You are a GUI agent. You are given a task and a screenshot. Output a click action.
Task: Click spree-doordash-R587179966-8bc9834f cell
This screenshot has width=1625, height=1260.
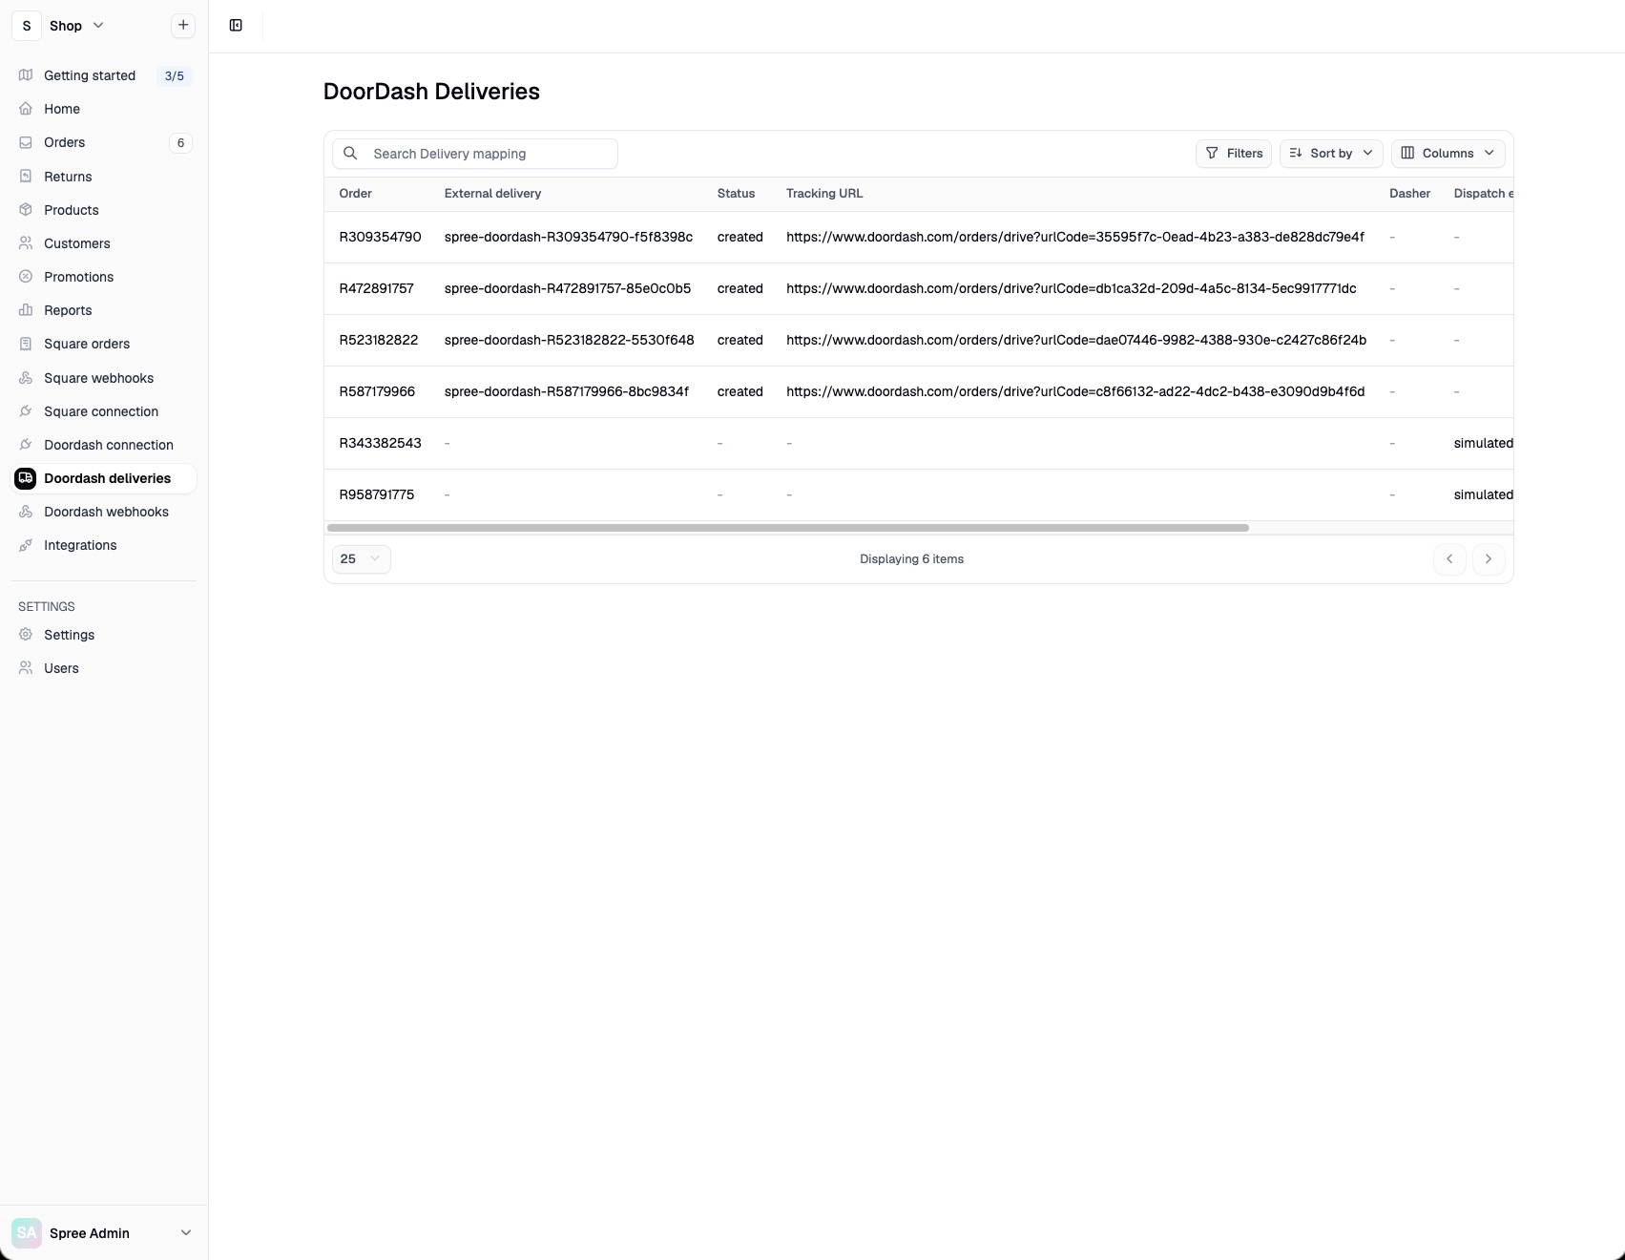tap(566, 391)
